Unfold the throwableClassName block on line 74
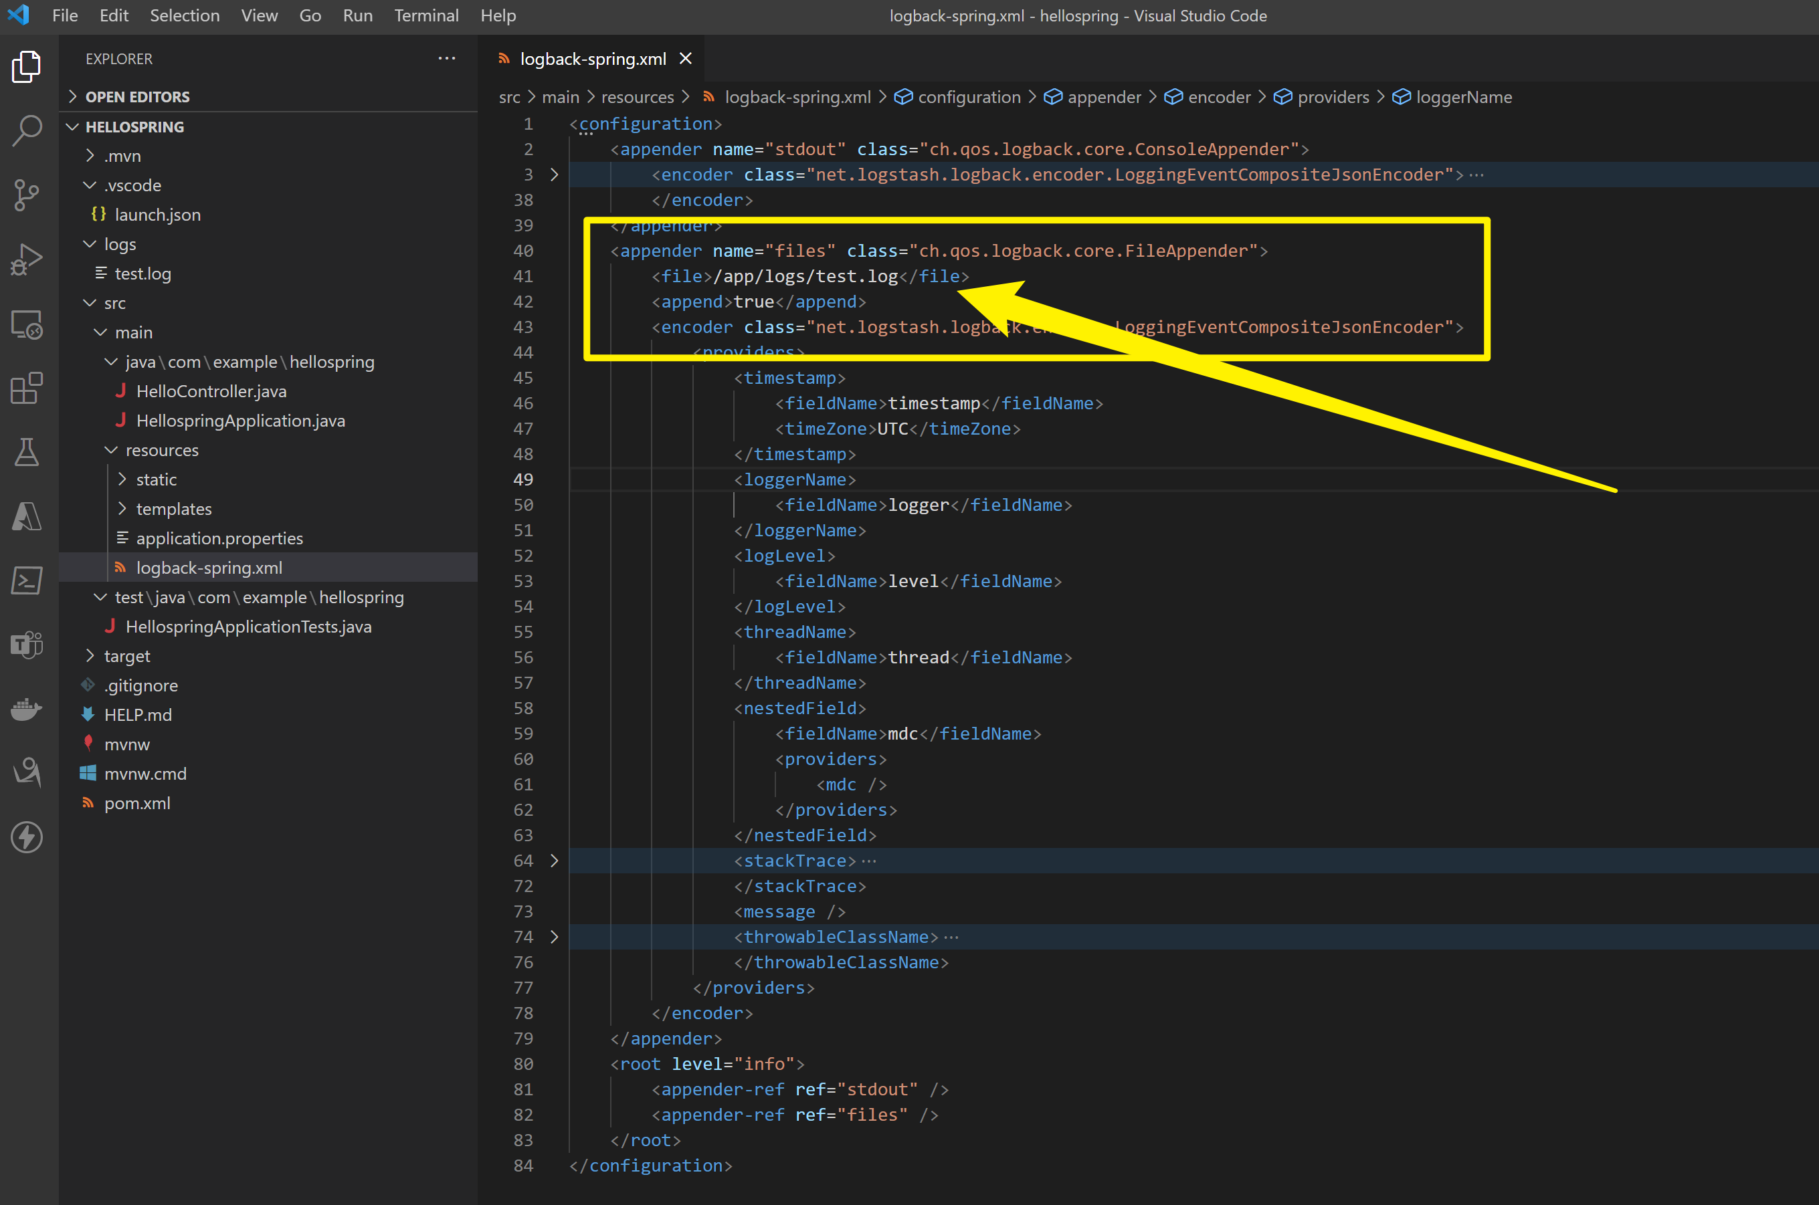 (555, 937)
